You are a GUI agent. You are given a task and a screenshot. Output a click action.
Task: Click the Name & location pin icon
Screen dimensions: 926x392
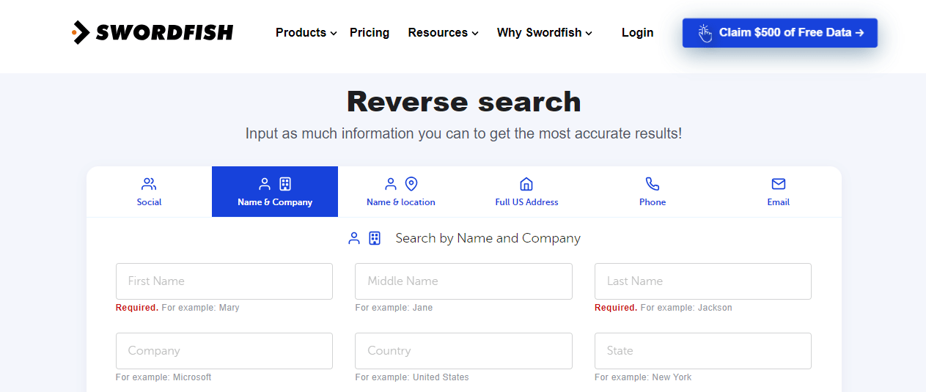411,184
